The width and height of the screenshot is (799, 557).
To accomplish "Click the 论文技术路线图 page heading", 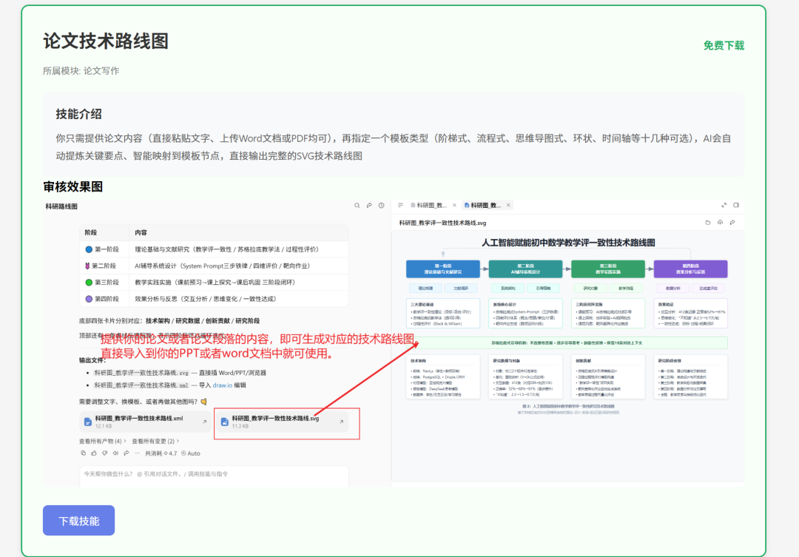I will (106, 41).
